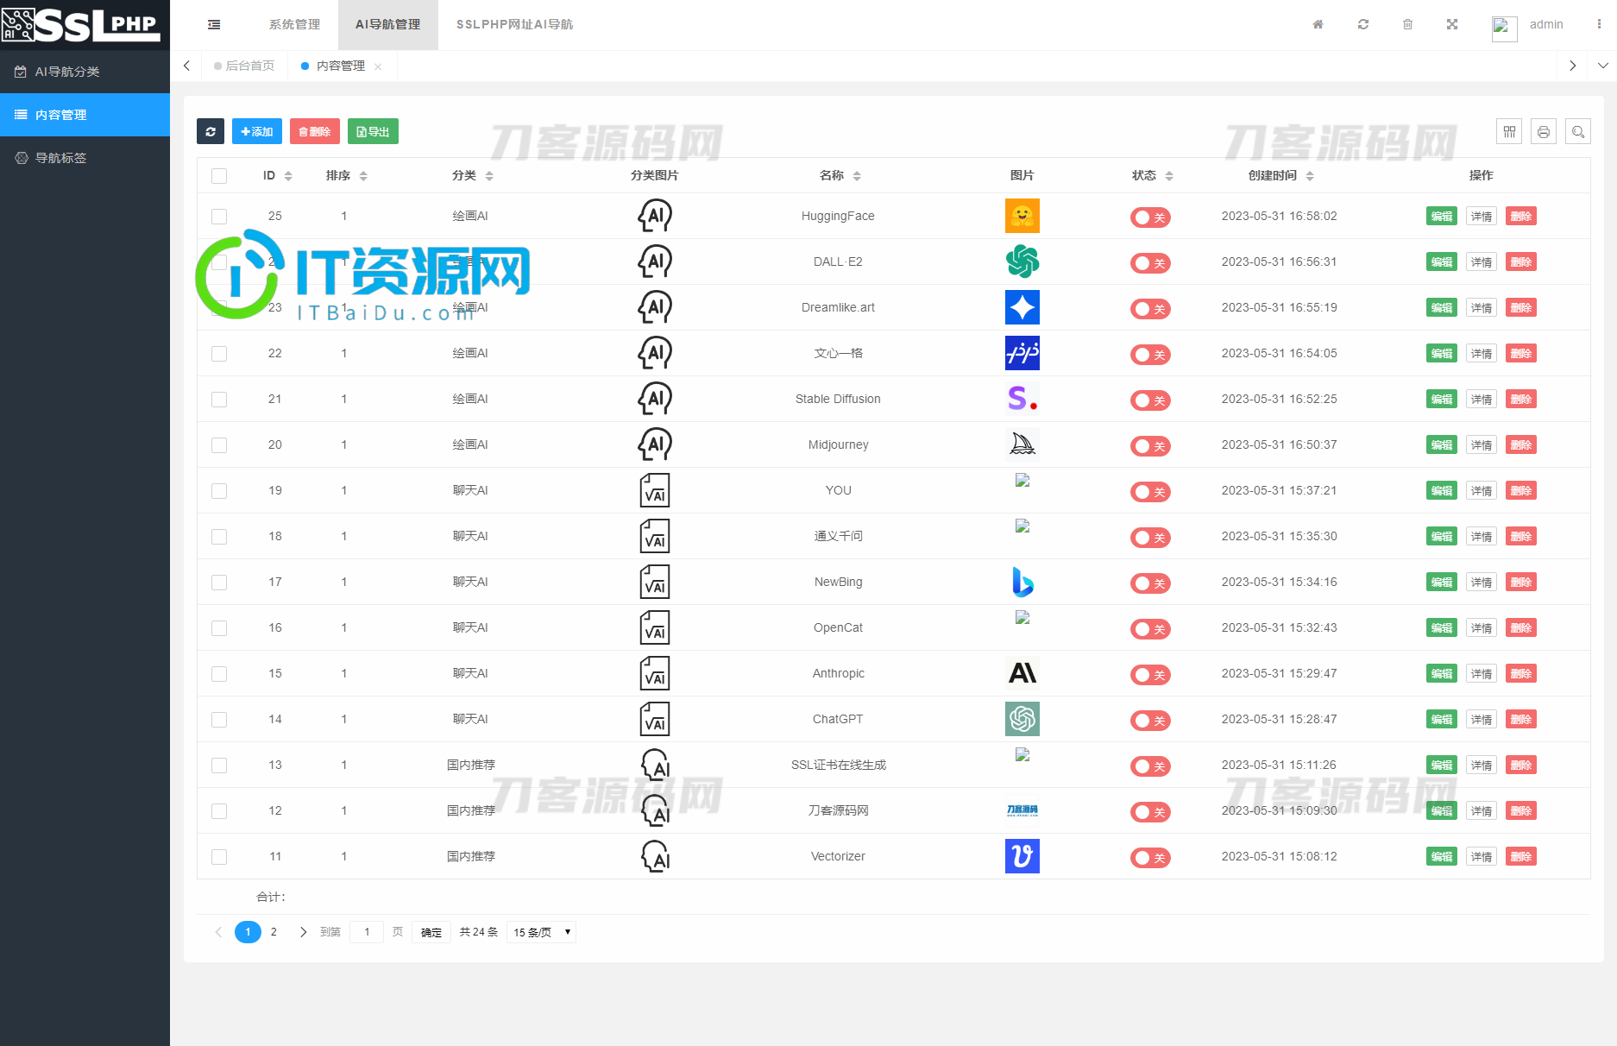This screenshot has height=1046, width=1617.
Task: Click the 刀客源码网 picture thumbnail
Action: click(1022, 810)
